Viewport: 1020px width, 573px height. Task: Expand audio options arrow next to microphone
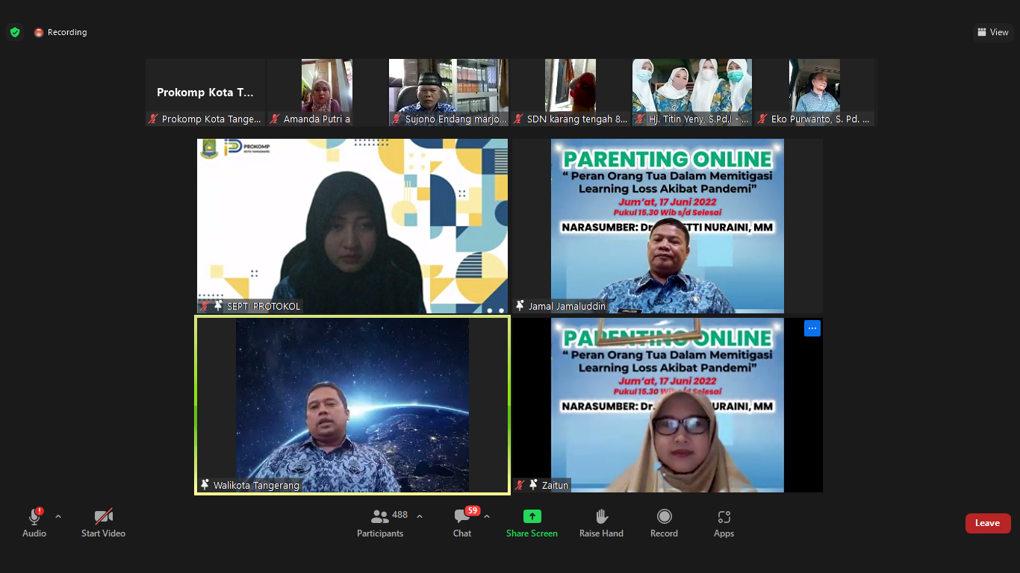[58, 516]
